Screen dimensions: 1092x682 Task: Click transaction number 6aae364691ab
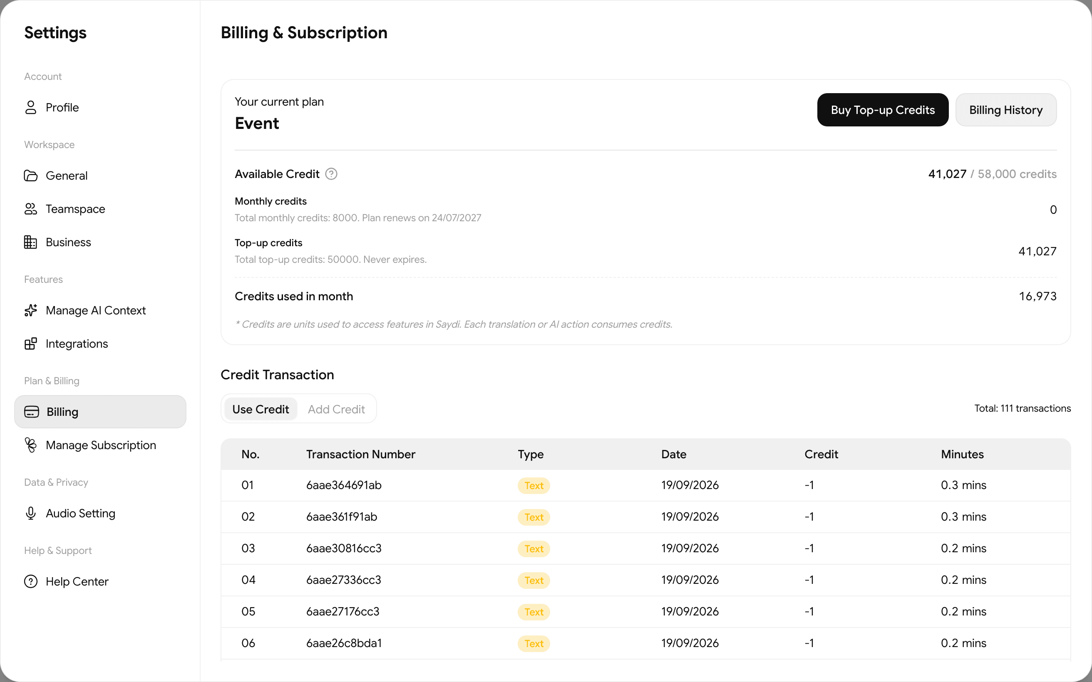tap(344, 485)
